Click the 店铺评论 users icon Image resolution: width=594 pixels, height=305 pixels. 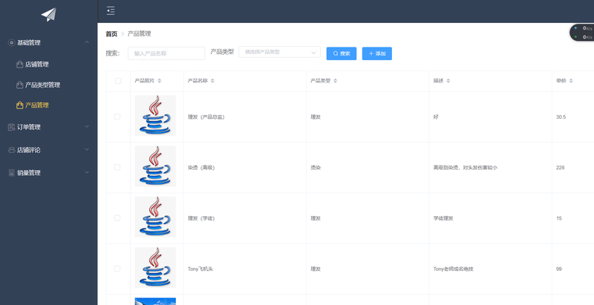point(11,150)
